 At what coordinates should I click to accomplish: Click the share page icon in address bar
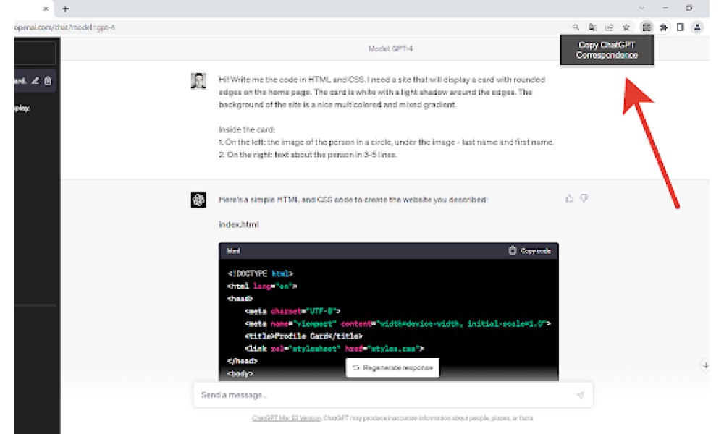(x=609, y=27)
